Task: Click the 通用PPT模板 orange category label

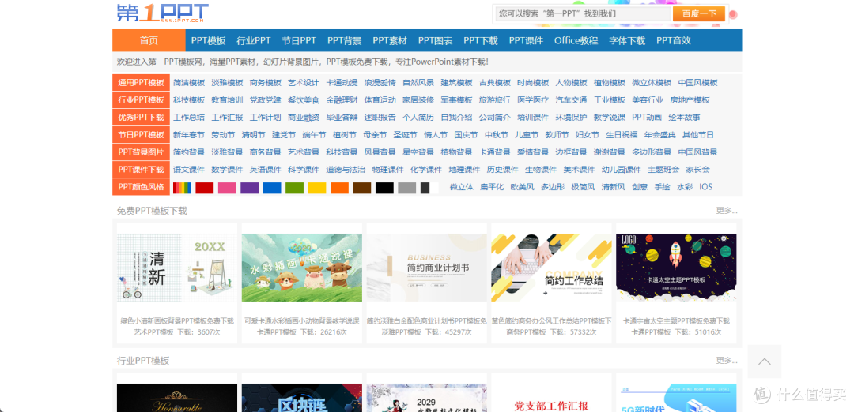Action: coord(141,83)
